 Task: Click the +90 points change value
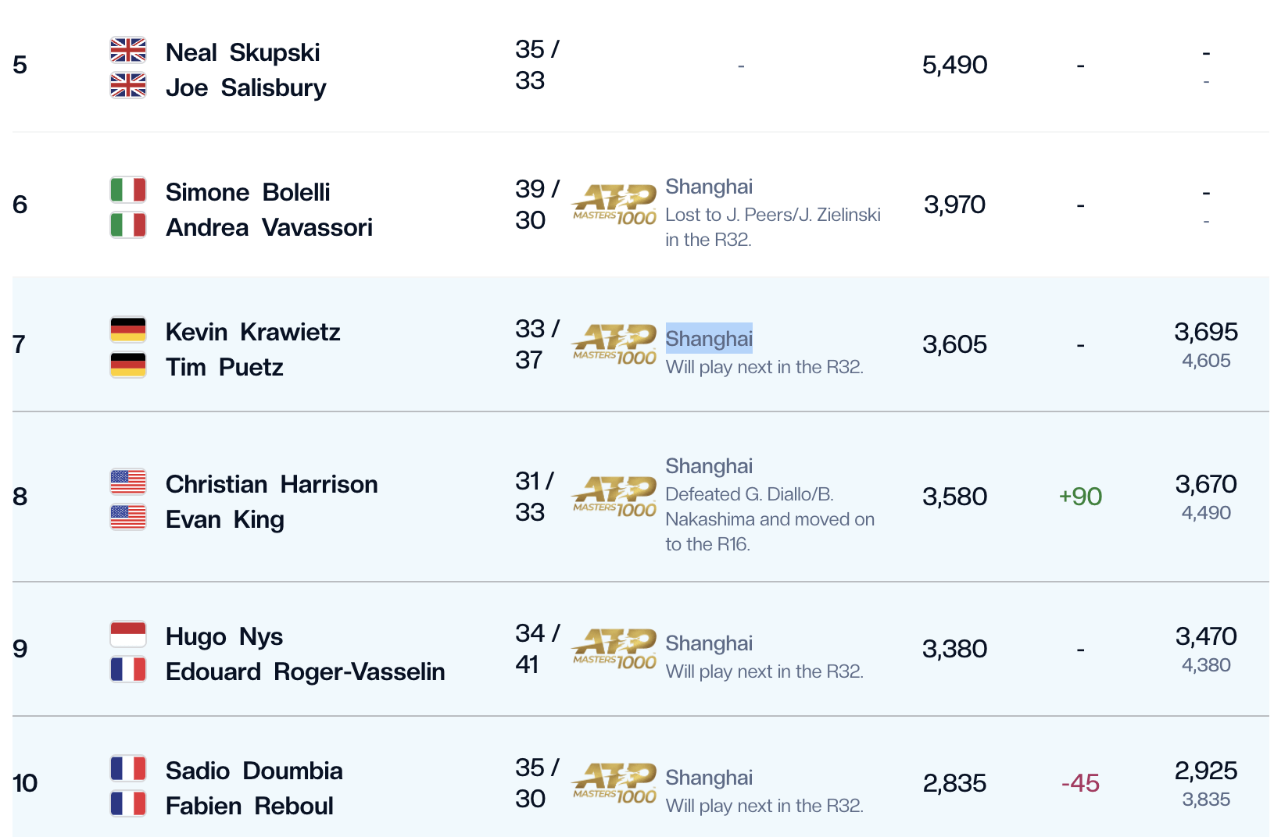(1080, 497)
